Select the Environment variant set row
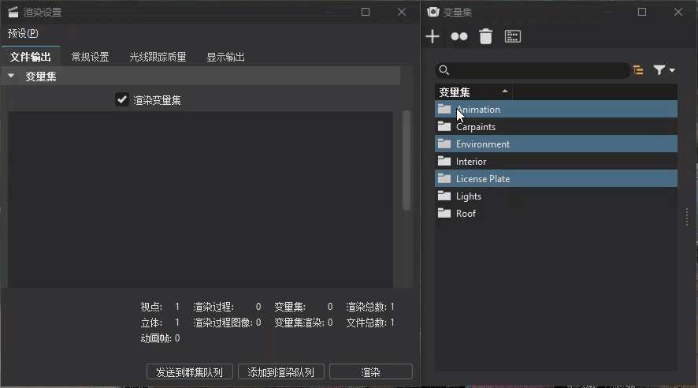 556,144
